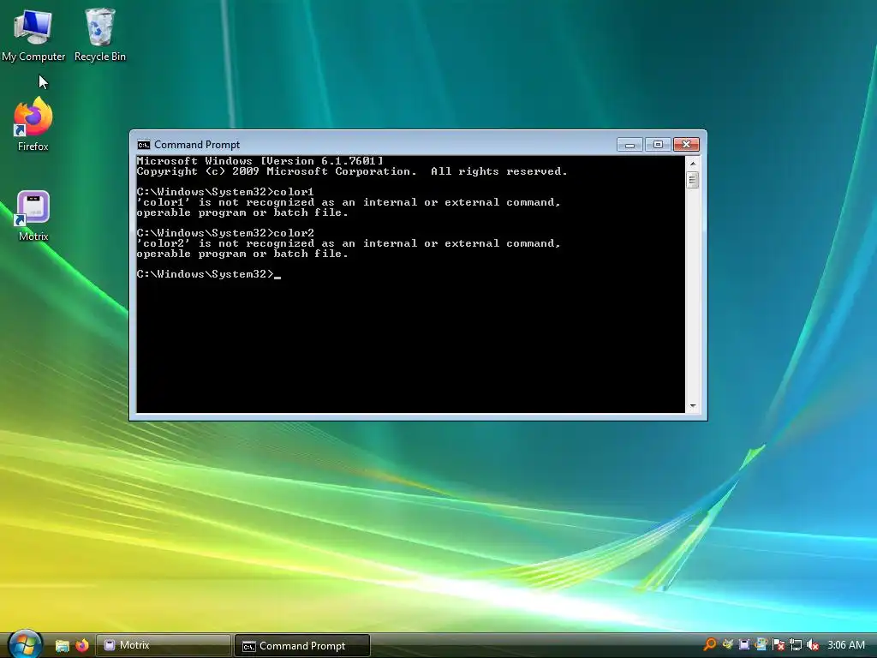Screen dimensions: 877x658
Task: Click the muted volume speaker tray icon
Action: coord(813,645)
